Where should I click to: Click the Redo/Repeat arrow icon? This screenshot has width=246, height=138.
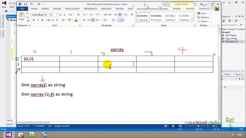coord(39,4)
